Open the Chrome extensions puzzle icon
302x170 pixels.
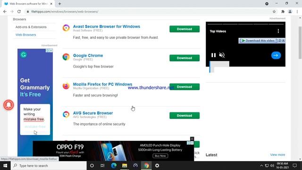tap(283, 11)
